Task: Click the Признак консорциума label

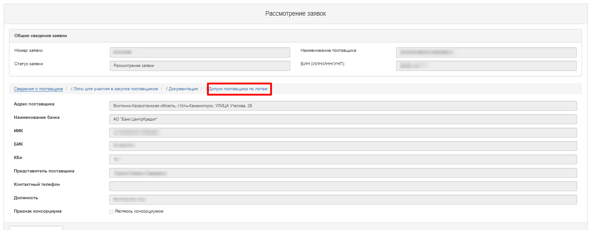Action: pos(38,211)
